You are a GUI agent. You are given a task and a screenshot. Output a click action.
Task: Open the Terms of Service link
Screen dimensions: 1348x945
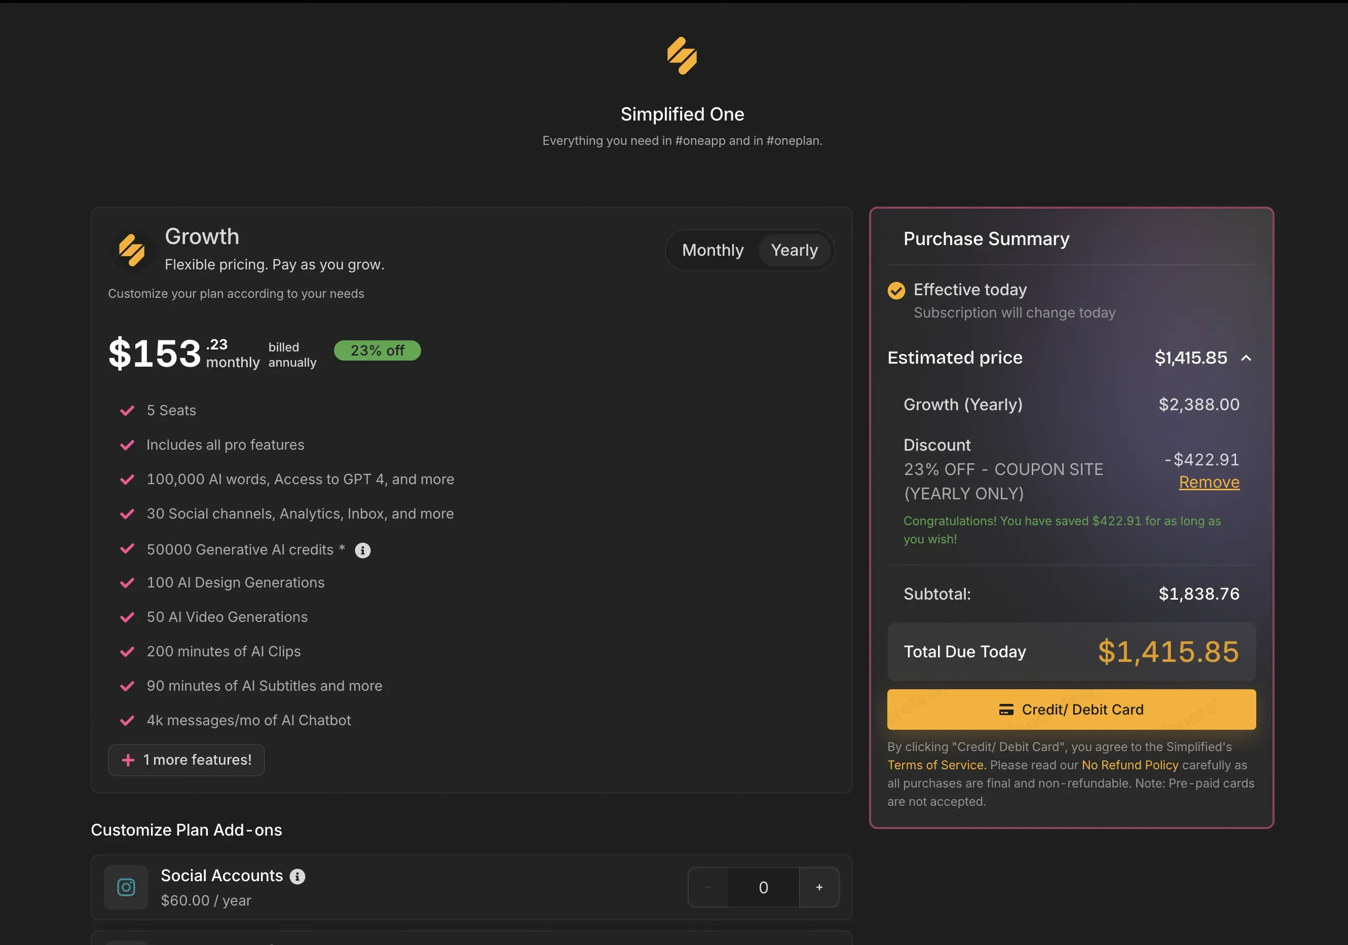coord(936,765)
